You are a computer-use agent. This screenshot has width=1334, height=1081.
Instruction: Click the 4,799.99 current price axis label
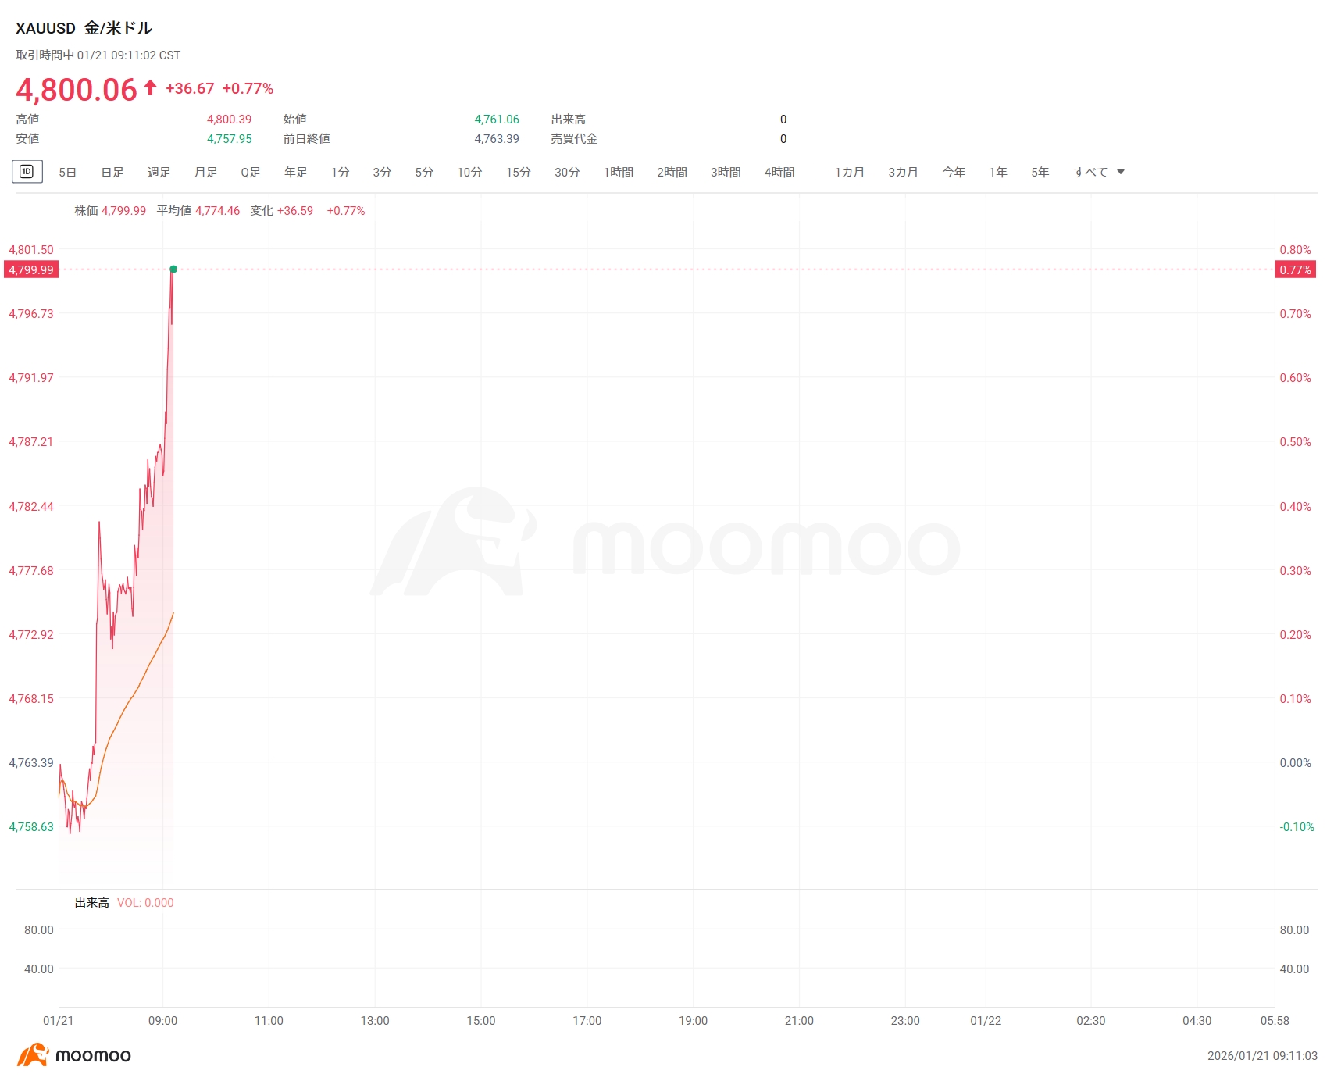pyautogui.click(x=31, y=270)
